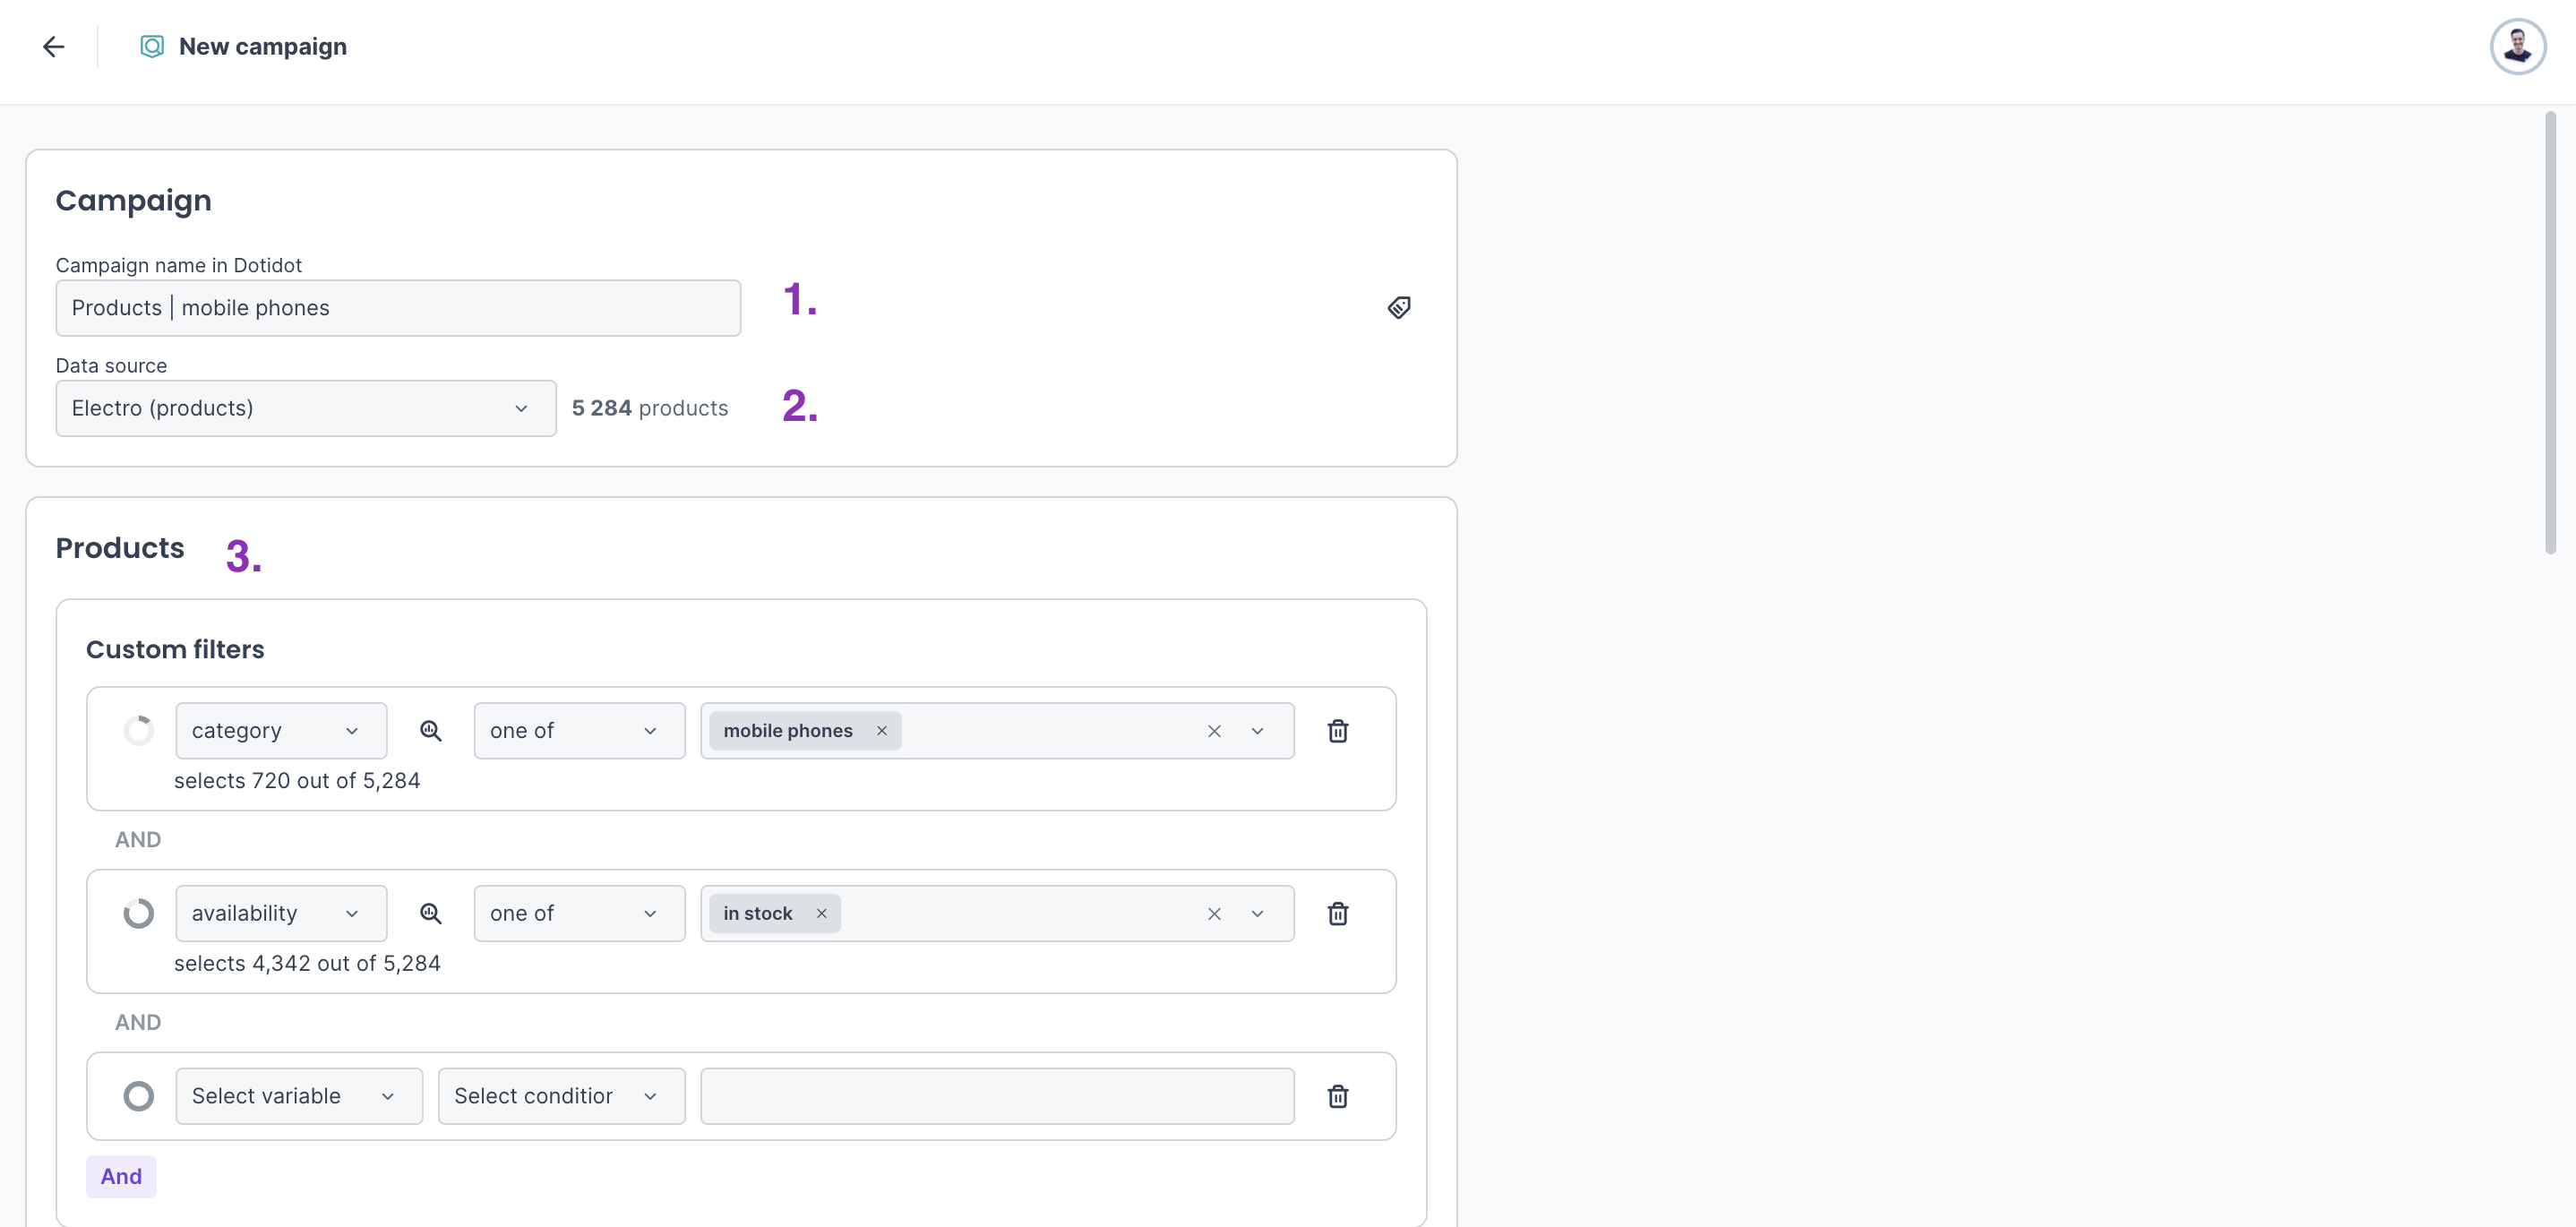Viewport: 2576px width, 1227px height.
Task: Open the Data source dropdown
Action: (305, 408)
